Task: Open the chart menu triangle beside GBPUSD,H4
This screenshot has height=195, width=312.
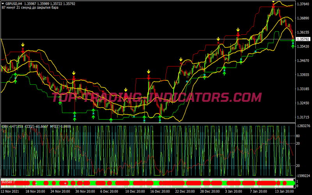Action: [x=3, y=4]
